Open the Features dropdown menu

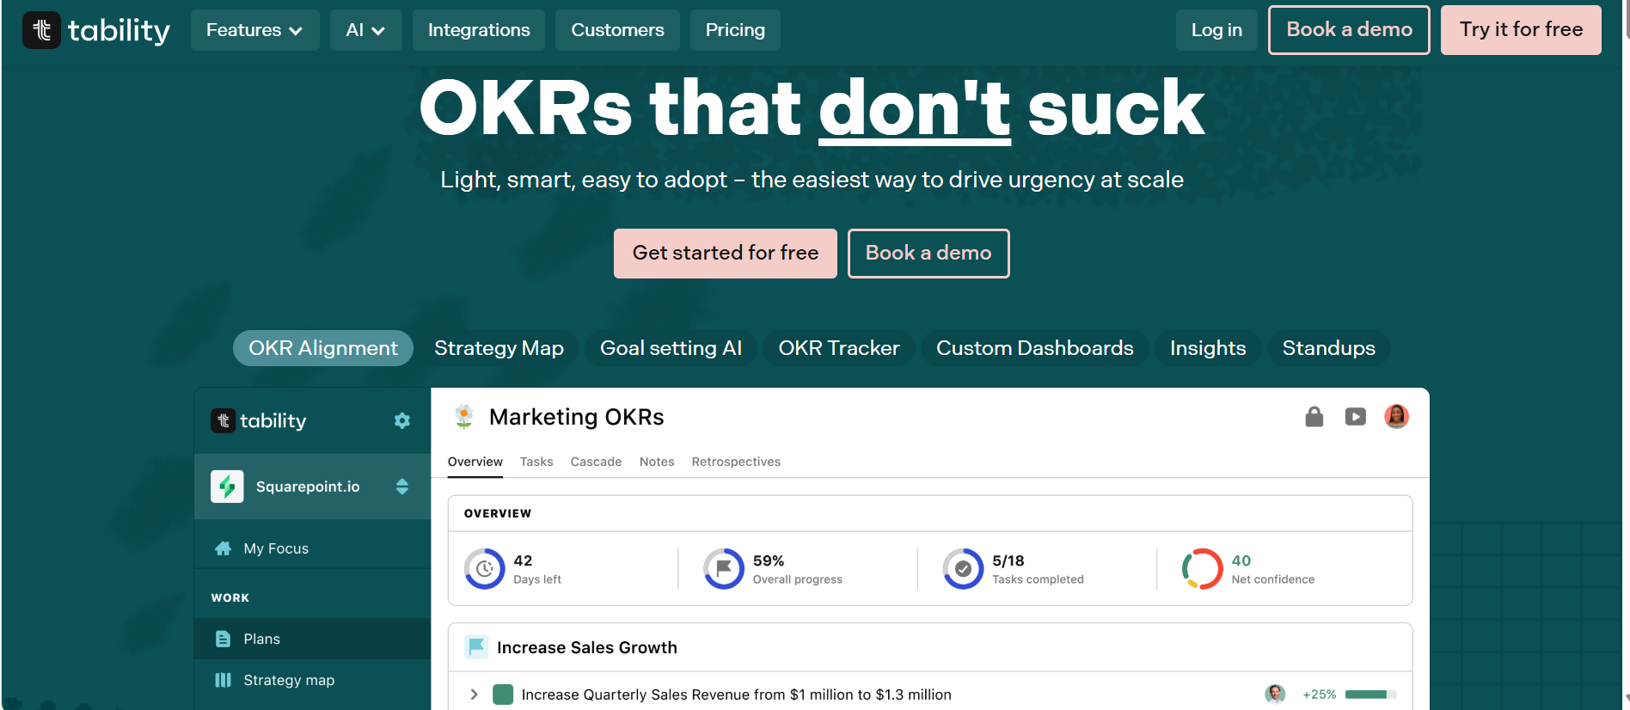(254, 30)
